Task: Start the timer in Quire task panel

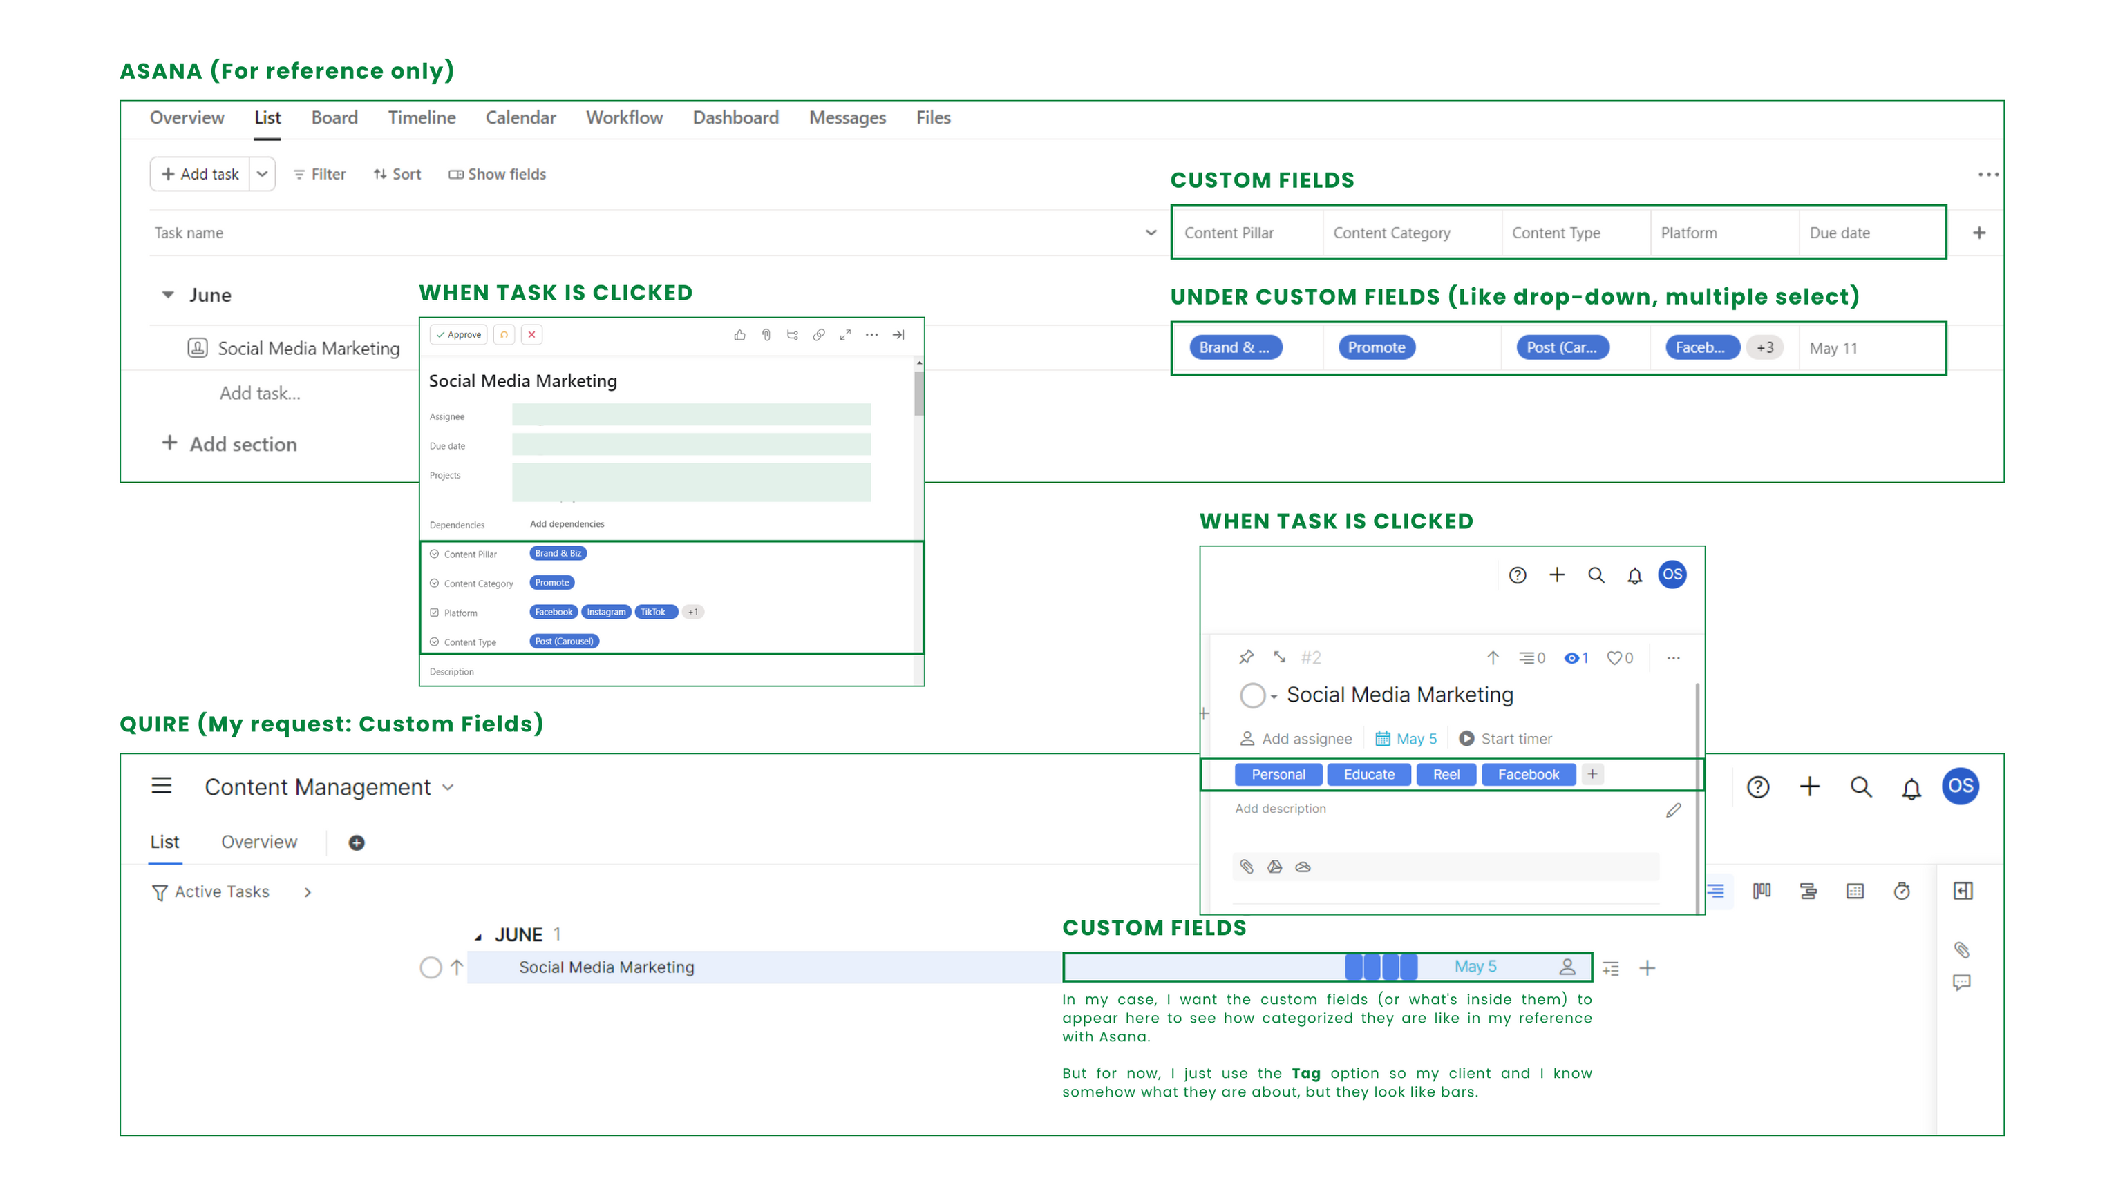Action: (x=1506, y=739)
